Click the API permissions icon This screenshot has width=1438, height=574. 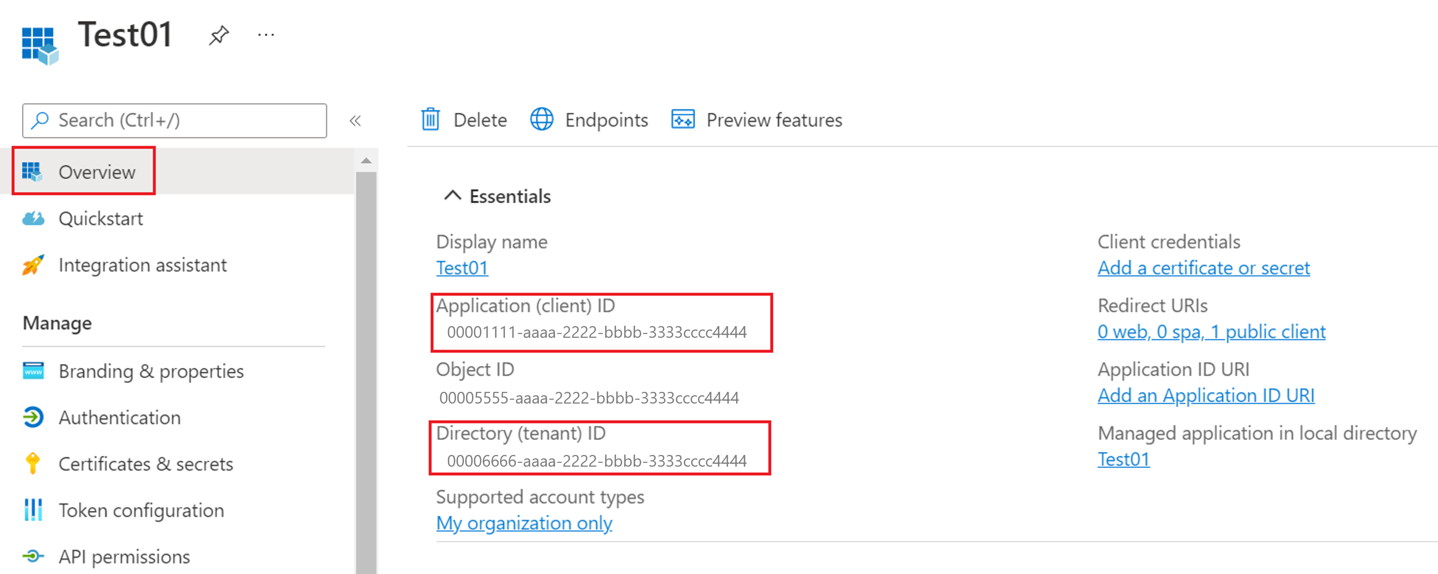click(33, 556)
